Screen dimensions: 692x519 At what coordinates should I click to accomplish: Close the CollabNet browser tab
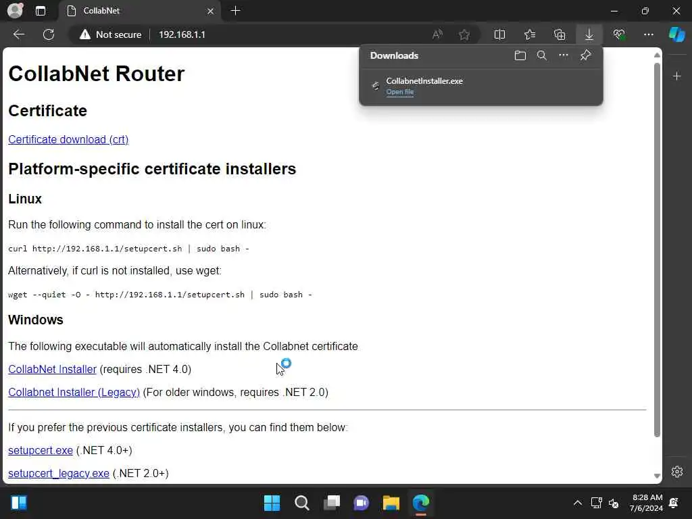point(211,11)
